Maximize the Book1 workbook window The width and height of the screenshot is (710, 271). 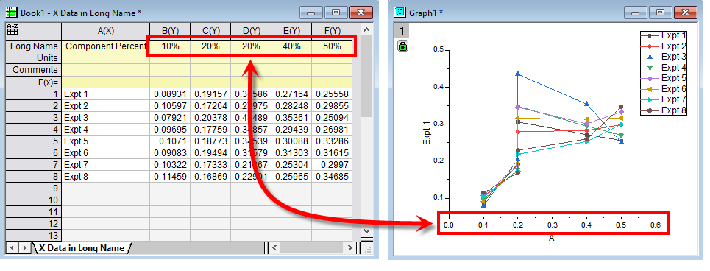[335, 13]
